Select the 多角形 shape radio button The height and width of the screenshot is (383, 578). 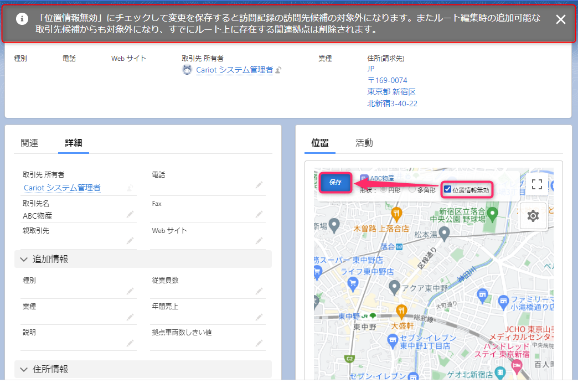[x=412, y=189]
